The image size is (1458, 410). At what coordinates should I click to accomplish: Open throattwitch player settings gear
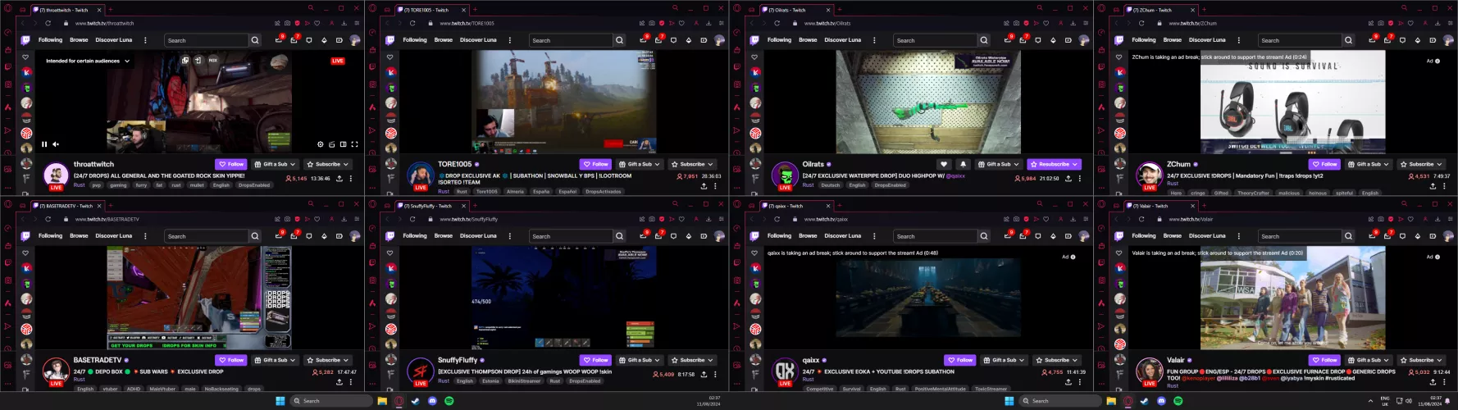pyautogui.click(x=321, y=144)
